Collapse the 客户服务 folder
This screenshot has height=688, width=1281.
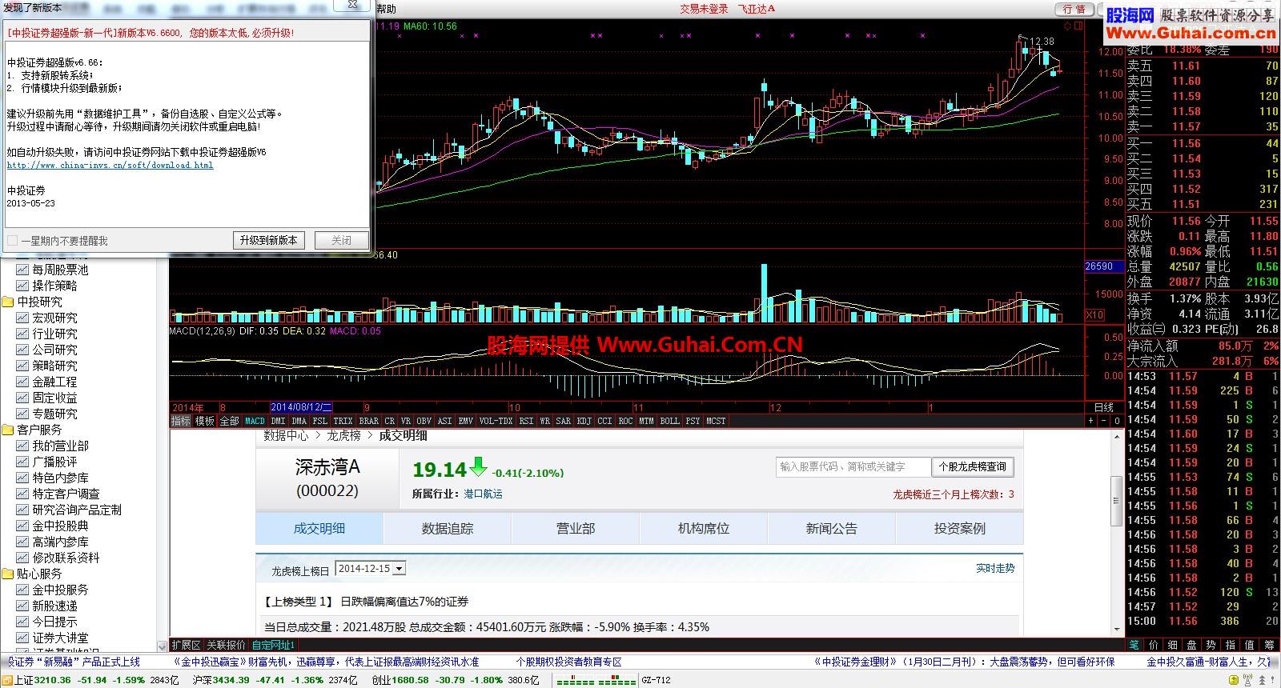coord(8,430)
